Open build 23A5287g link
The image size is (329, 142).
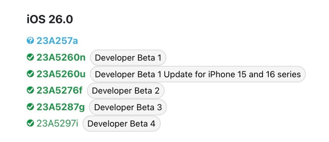point(60,107)
